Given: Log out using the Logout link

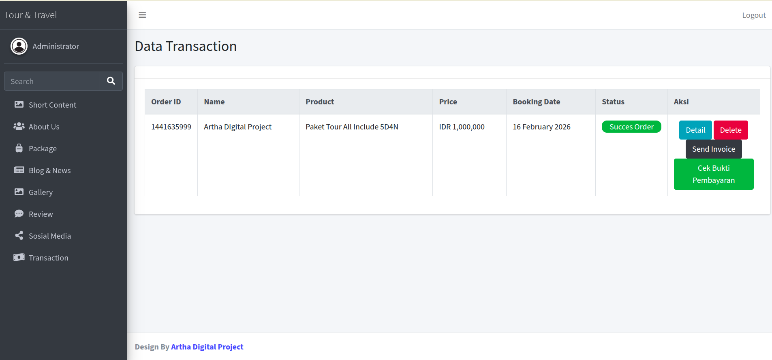Looking at the screenshot, I should (x=753, y=15).
